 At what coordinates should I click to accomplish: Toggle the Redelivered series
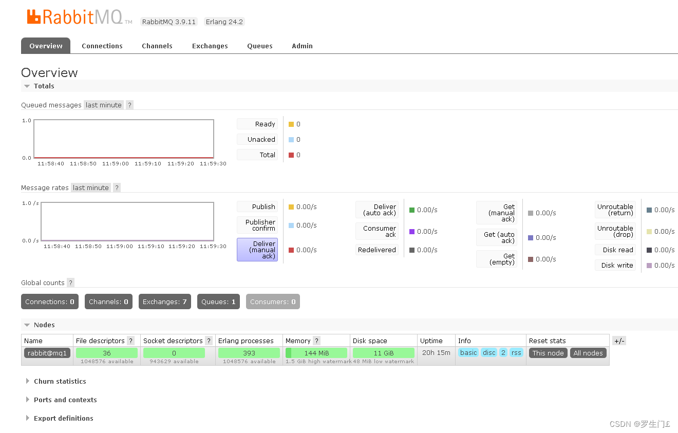click(x=377, y=250)
